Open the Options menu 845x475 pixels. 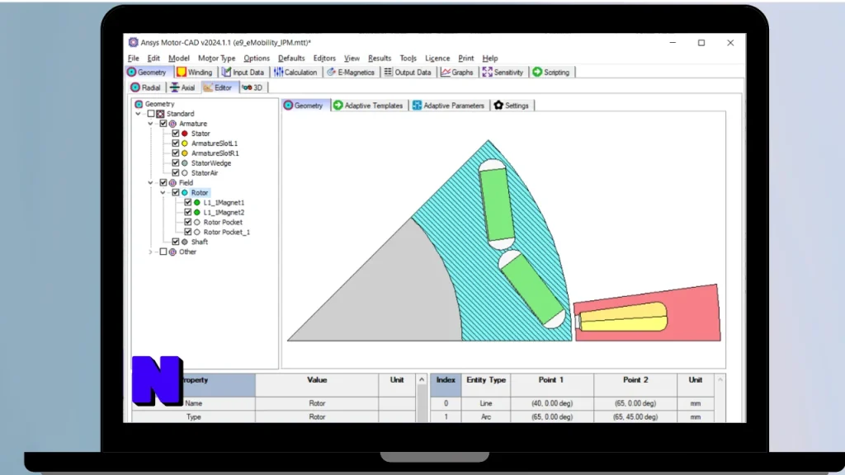pyautogui.click(x=257, y=59)
